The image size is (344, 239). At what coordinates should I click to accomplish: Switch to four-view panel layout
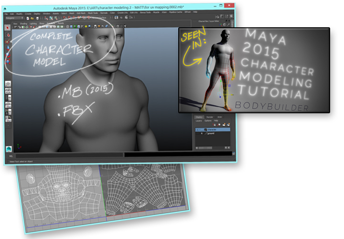coord(8,90)
